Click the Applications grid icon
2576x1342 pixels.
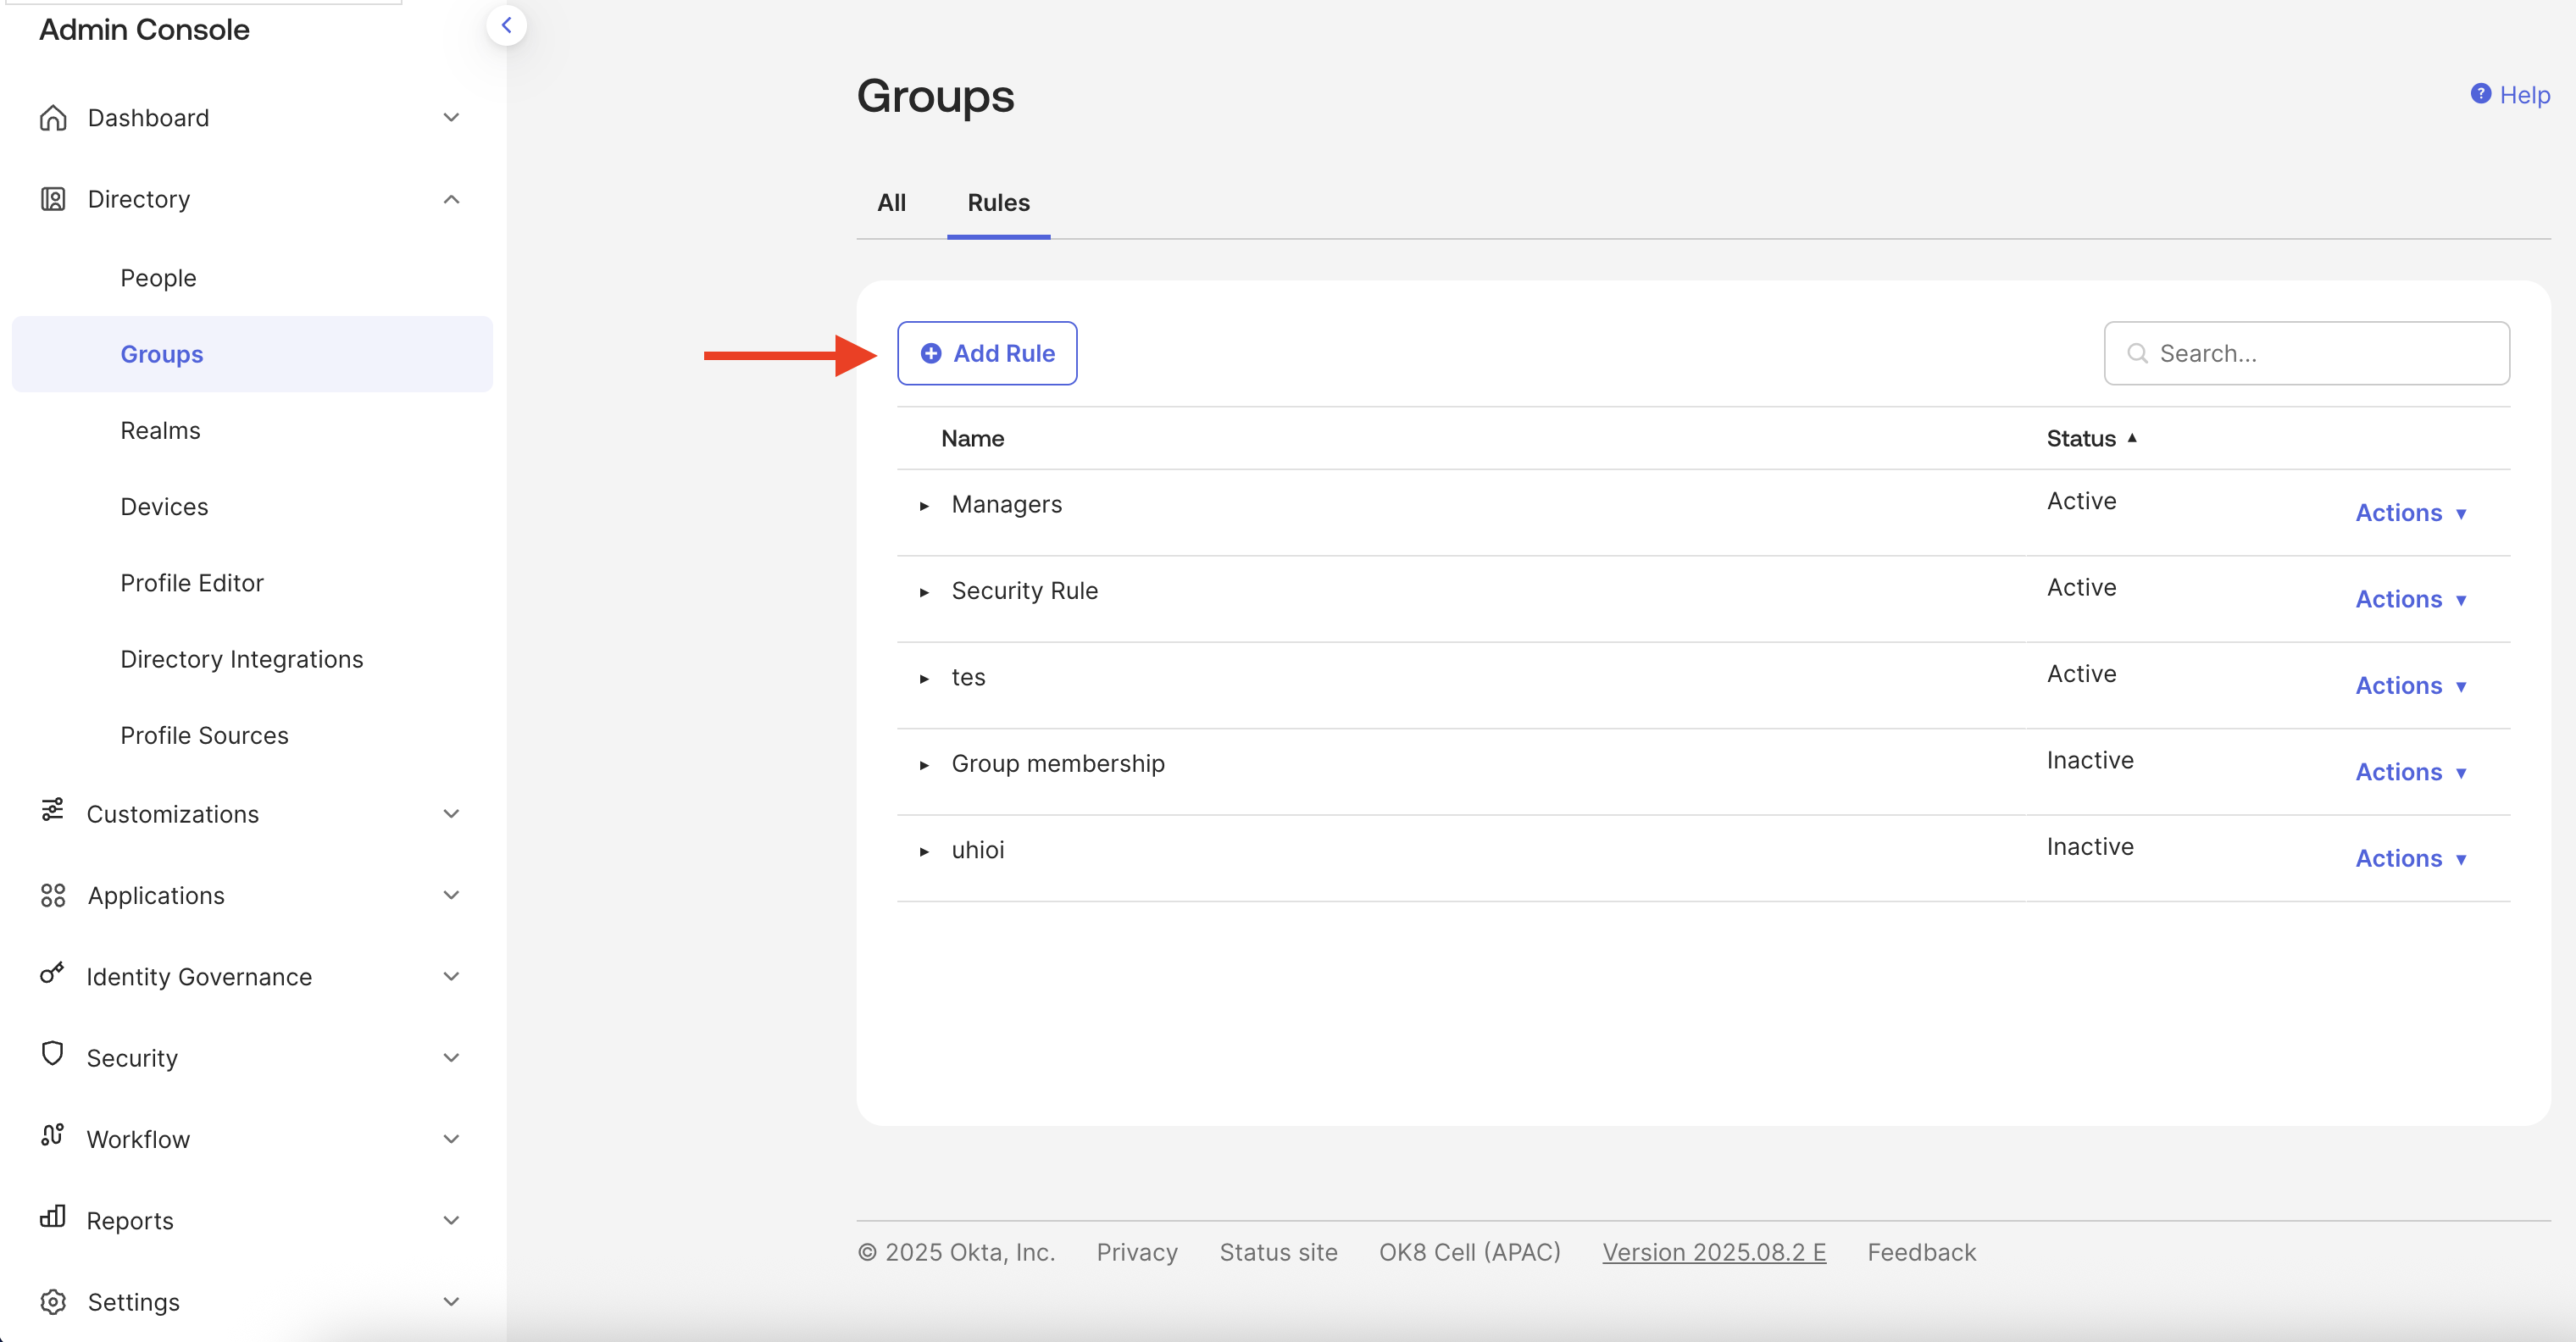pos(53,895)
